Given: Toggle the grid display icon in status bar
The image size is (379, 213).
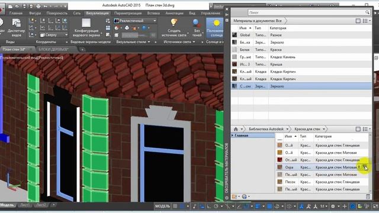Looking at the screenshot, I should (x=175, y=206).
